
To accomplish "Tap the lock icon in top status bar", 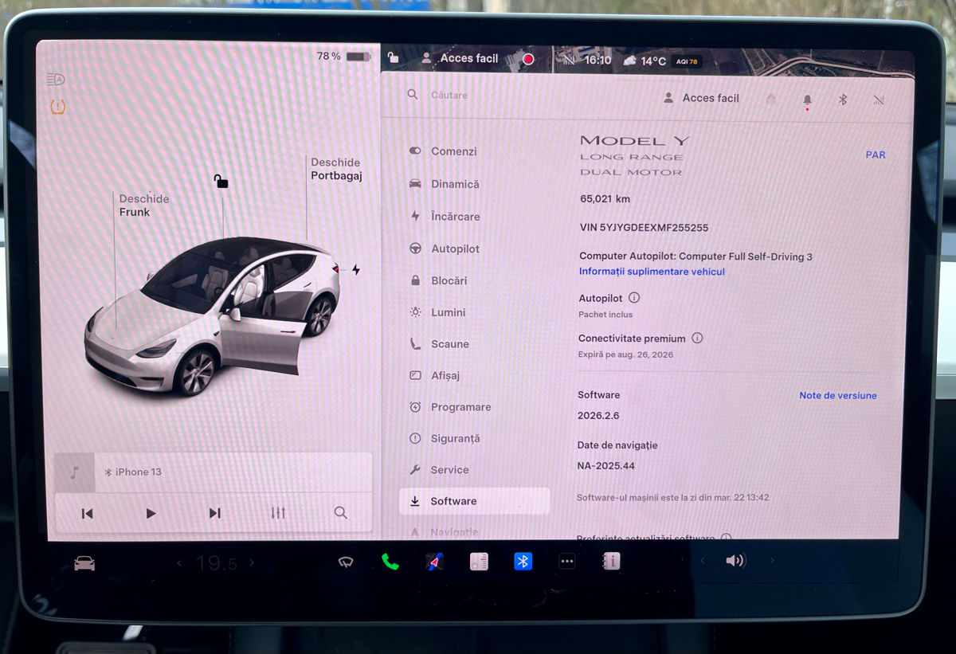I will click(393, 58).
